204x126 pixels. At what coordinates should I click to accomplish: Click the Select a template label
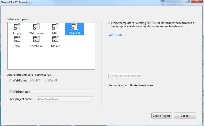click(18, 19)
